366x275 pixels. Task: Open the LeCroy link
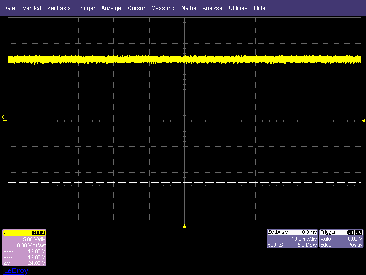(x=16, y=270)
